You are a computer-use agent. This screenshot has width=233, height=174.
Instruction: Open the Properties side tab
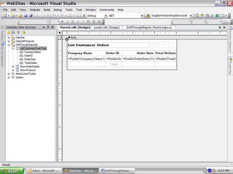tap(230, 65)
